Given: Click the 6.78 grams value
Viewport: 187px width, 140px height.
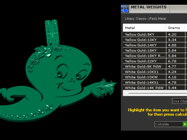Looking at the screenshot, I should tap(172, 61).
